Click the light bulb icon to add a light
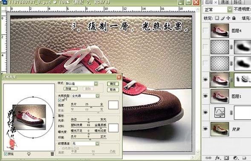This screenshot has height=161, width=251. click(x=29, y=154)
